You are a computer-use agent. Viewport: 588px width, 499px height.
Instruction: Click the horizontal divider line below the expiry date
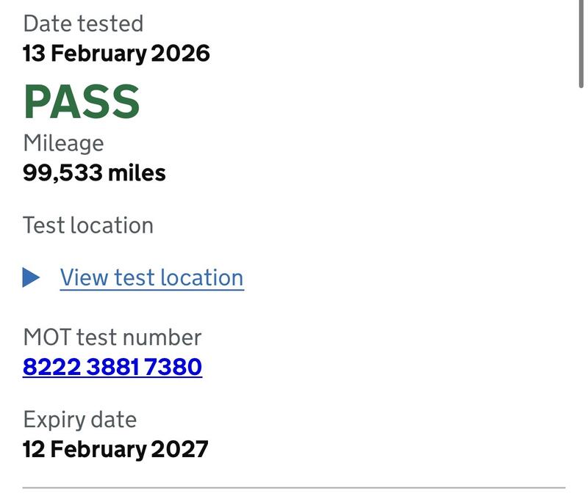pos(294,487)
